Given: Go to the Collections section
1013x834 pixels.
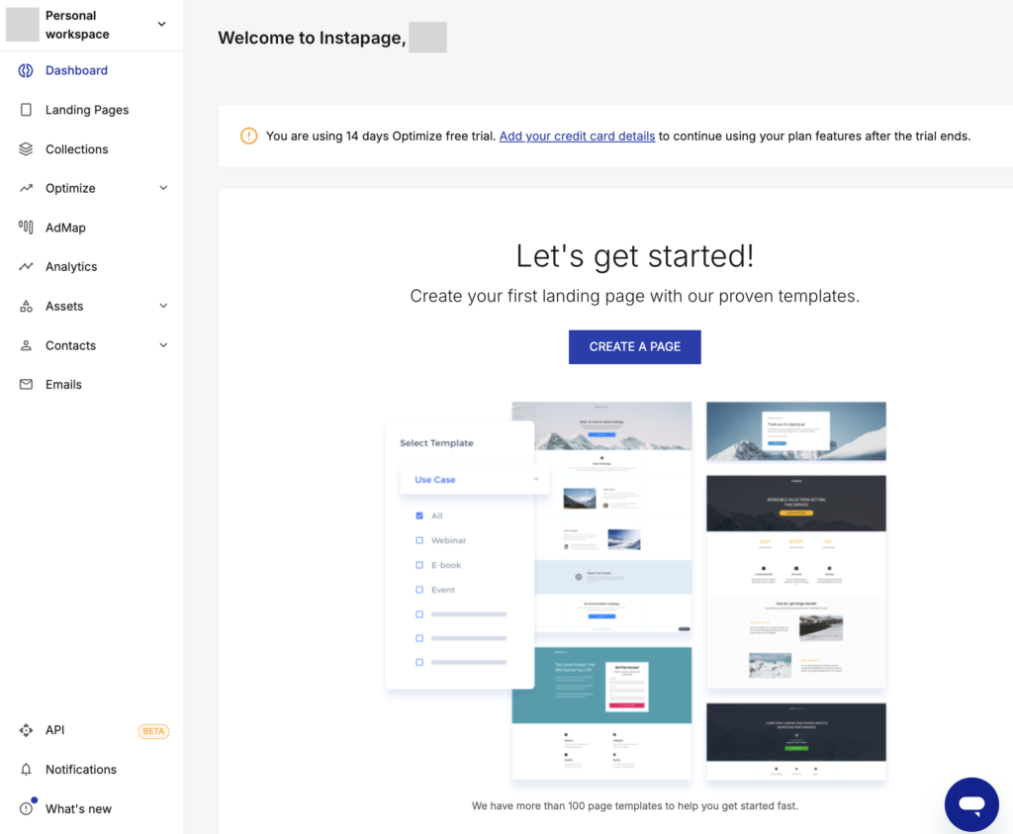Looking at the screenshot, I should (76, 149).
